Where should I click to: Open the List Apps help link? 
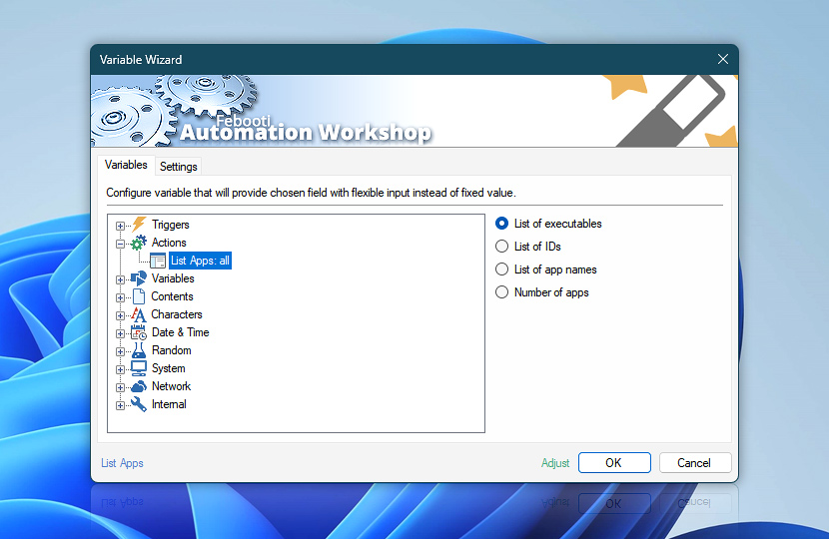(122, 463)
